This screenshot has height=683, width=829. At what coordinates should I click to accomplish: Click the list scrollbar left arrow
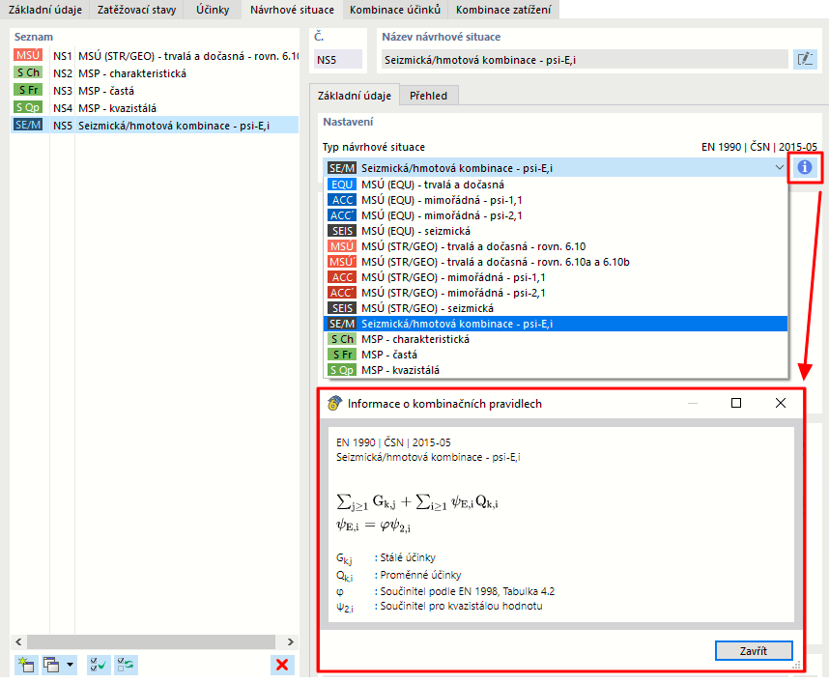19,641
